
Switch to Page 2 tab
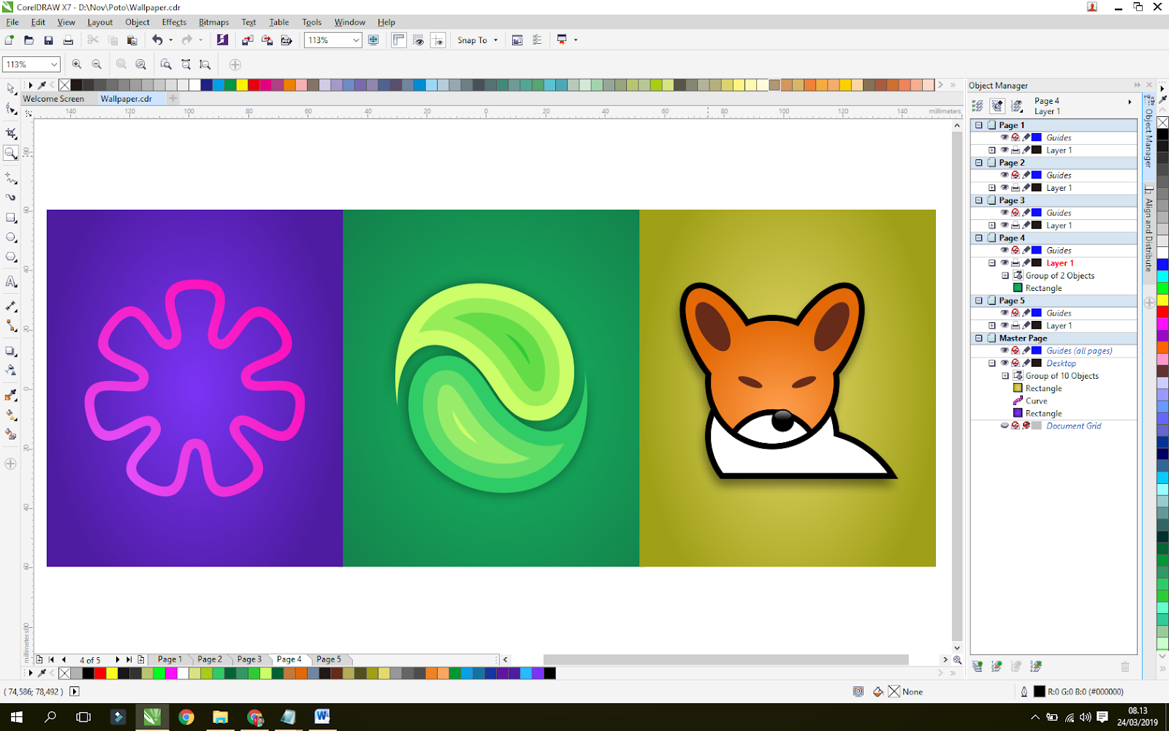[210, 659]
